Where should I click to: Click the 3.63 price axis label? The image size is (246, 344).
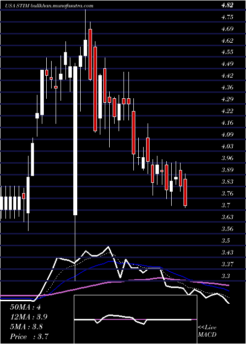(227, 217)
